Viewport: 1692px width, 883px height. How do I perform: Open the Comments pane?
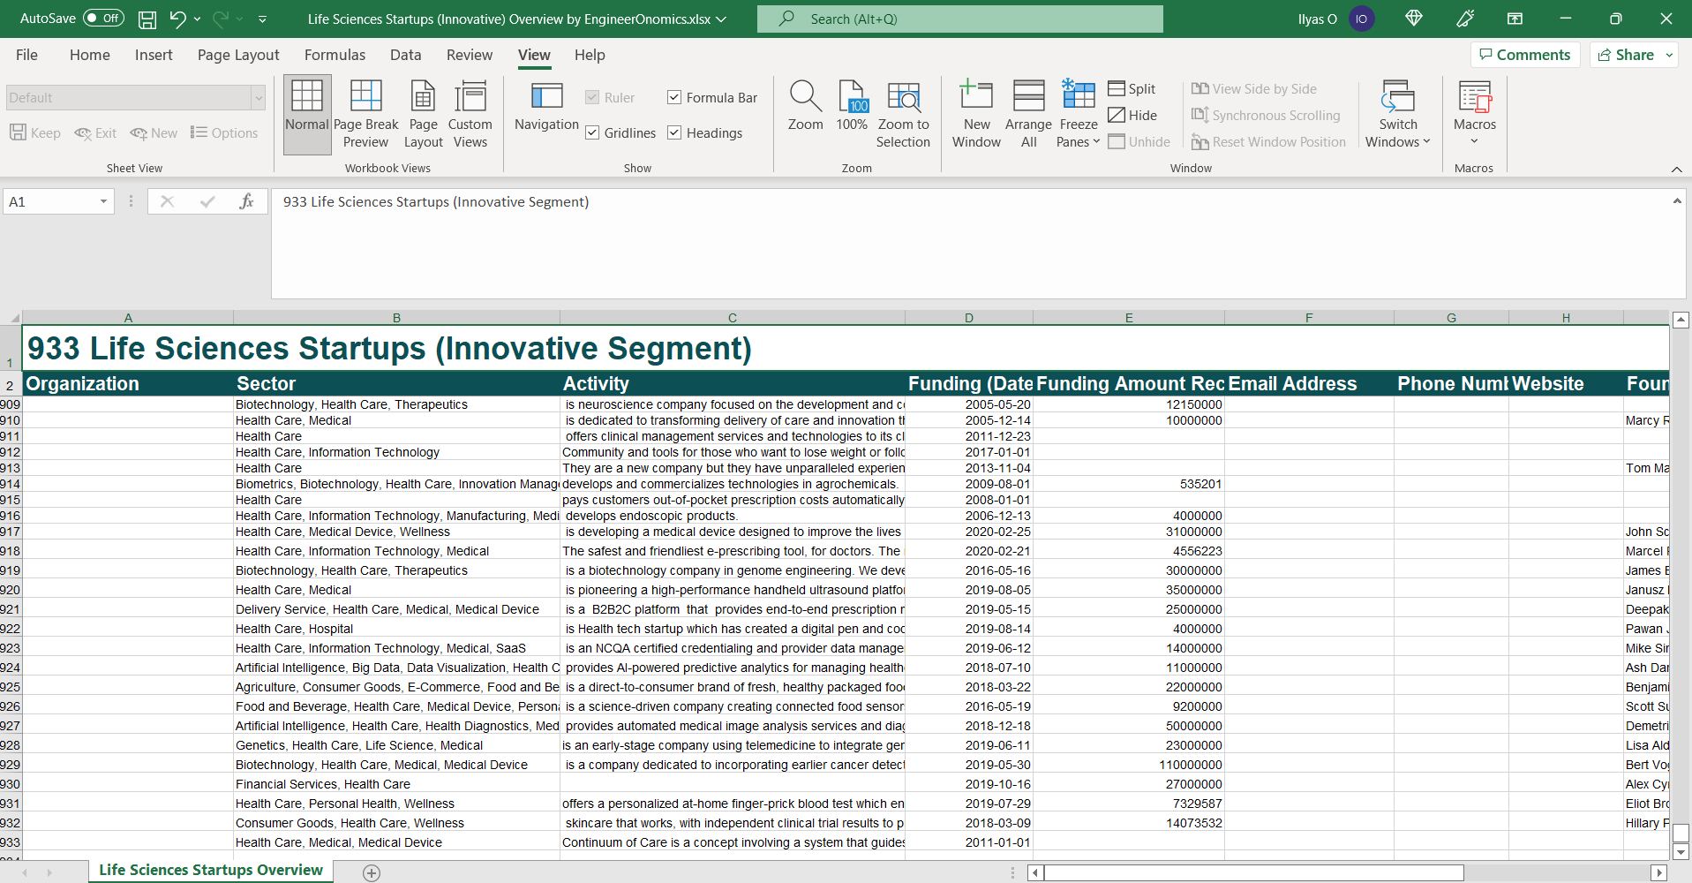point(1525,54)
